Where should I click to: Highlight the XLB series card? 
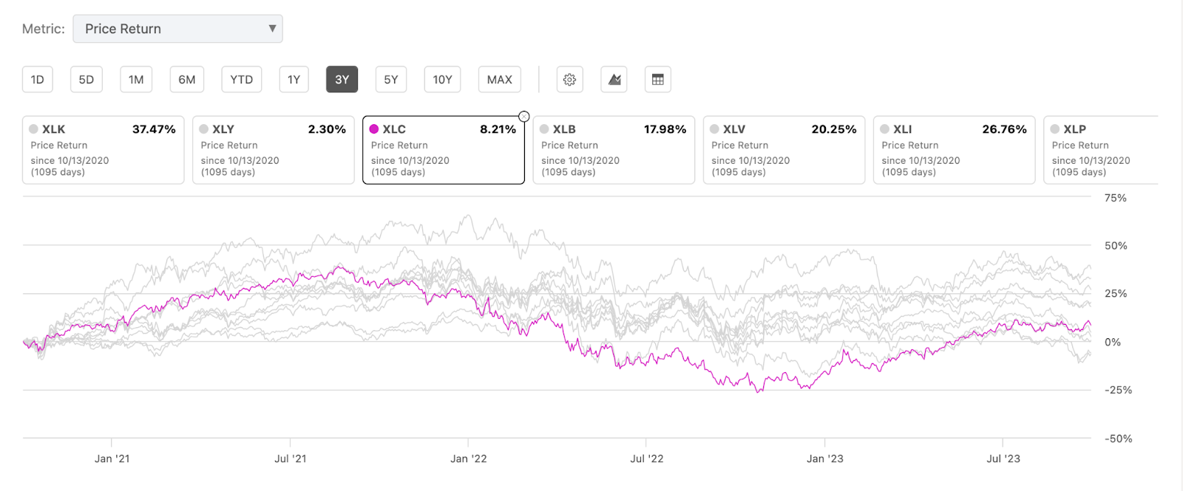pyautogui.click(x=614, y=150)
